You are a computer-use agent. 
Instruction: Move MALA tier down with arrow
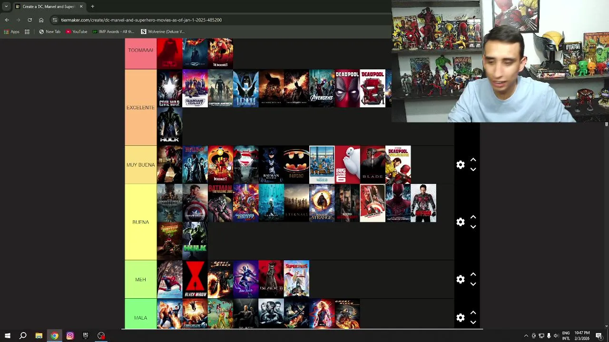pyautogui.click(x=473, y=323)
